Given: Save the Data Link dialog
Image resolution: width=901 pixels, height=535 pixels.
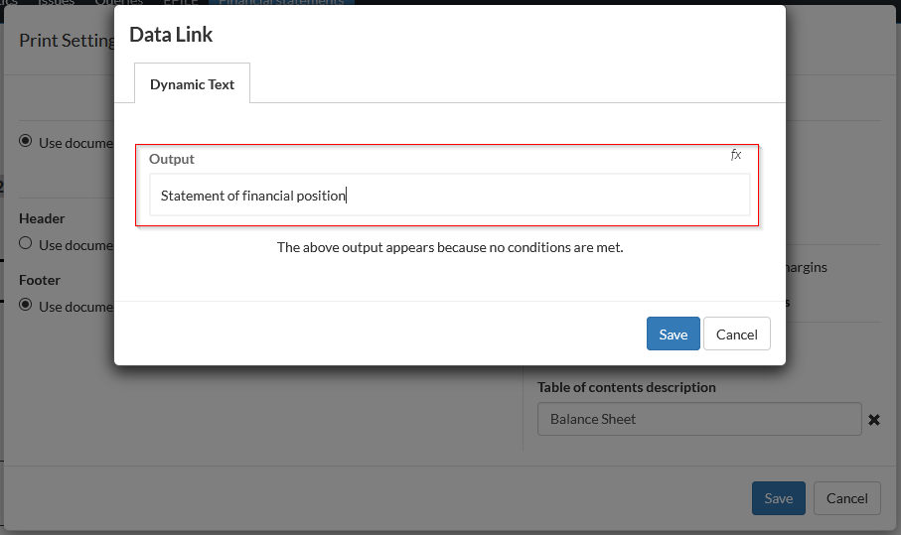Looking at the screenshot, I should (673, 334).
